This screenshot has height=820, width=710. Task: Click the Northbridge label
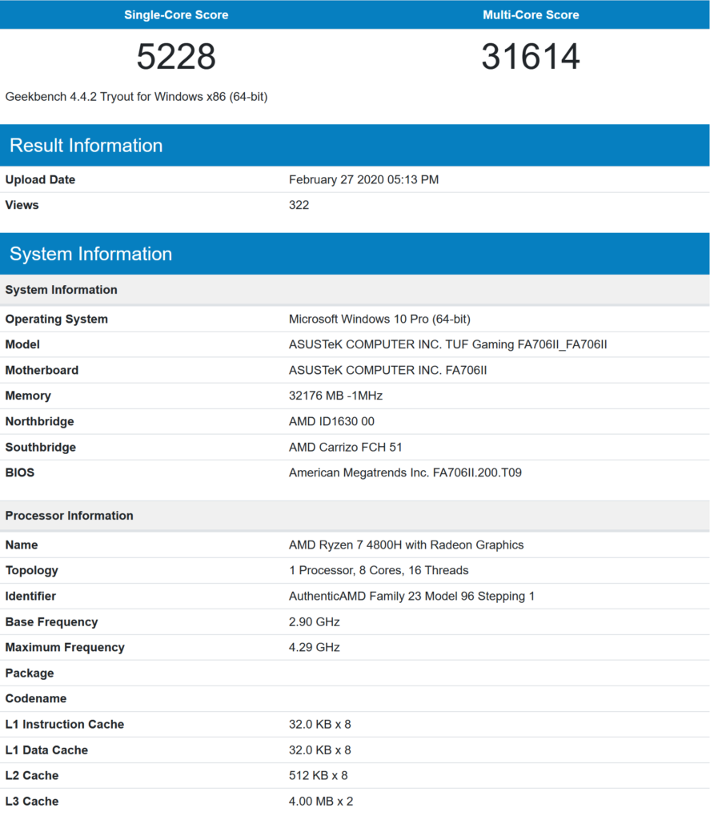(x=40, y=421)
